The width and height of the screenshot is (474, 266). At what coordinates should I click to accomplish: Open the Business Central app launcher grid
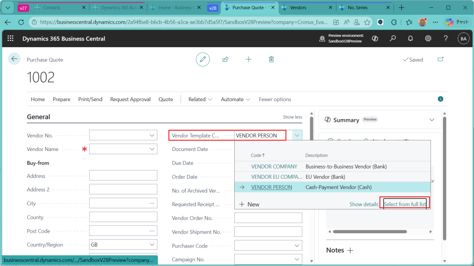[x=11, y=38]
